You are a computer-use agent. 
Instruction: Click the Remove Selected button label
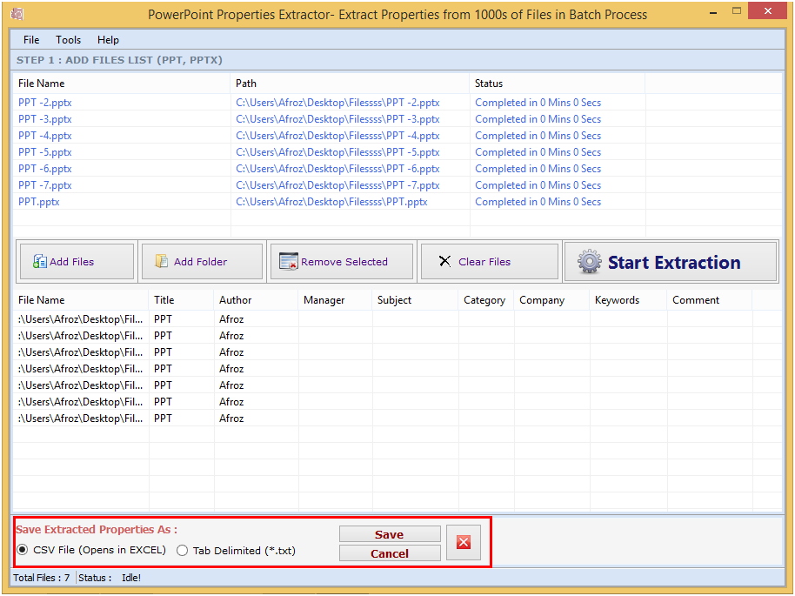pos(344,262)
